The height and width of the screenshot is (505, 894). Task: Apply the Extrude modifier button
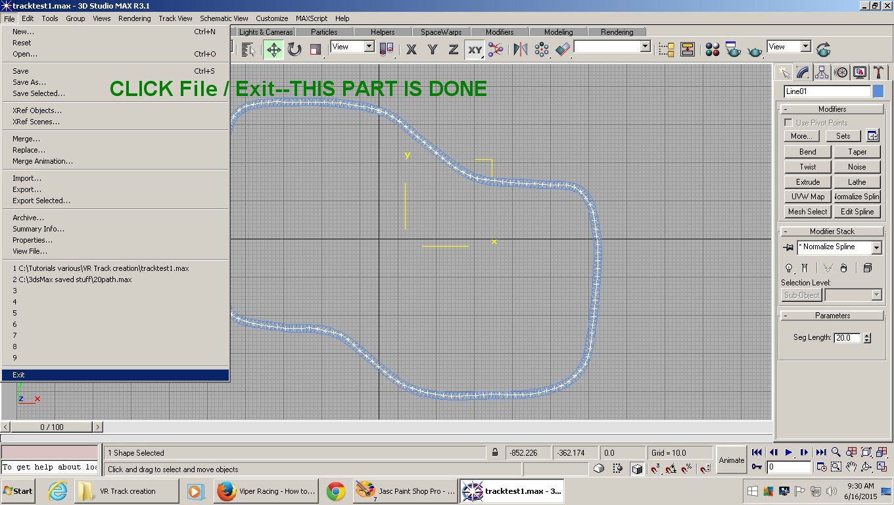pyautogui.click(x=808, y=182)
